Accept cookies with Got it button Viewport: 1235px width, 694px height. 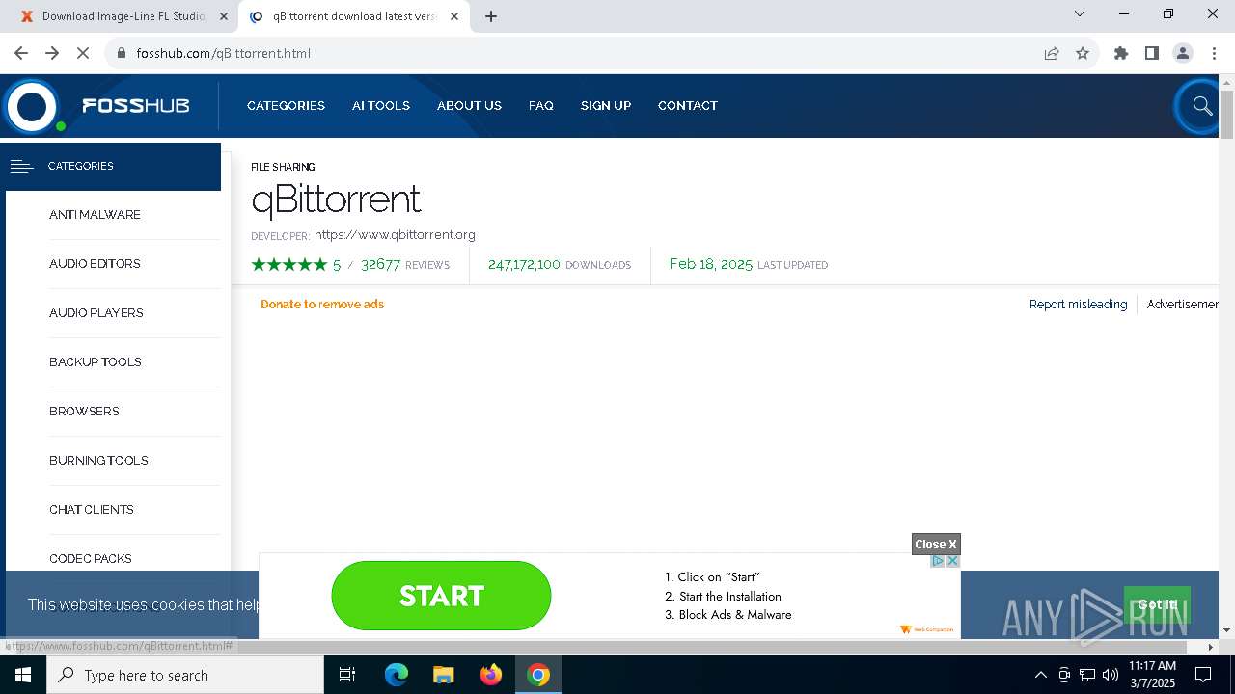pyautogui.click(x=1157, y=604)
